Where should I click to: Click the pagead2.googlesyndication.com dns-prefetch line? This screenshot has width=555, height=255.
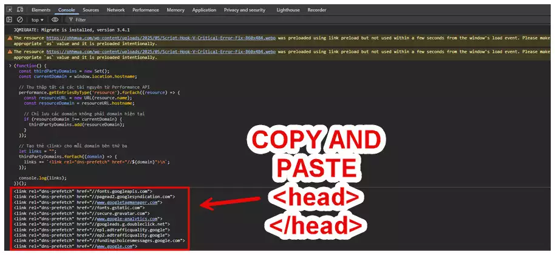[94, 197]
